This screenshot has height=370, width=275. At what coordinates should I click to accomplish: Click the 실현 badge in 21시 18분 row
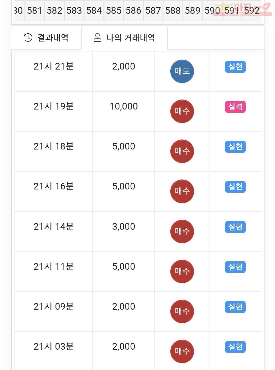pos(235,147)
